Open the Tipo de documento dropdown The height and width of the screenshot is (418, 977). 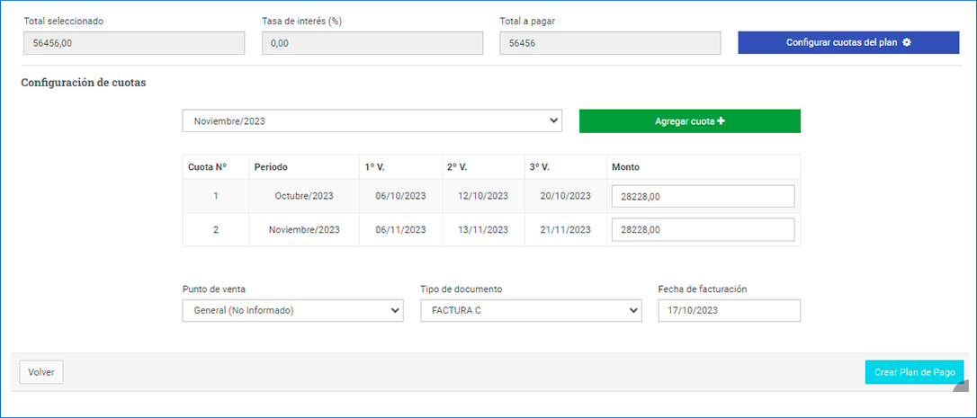(x=531, y=311)
